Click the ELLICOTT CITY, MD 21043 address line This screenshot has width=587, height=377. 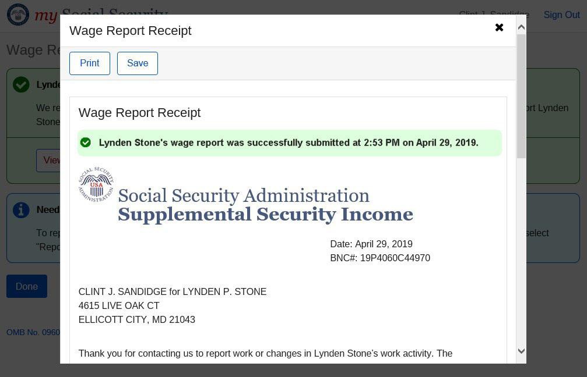pyautogui.click(x=137, y=319)
